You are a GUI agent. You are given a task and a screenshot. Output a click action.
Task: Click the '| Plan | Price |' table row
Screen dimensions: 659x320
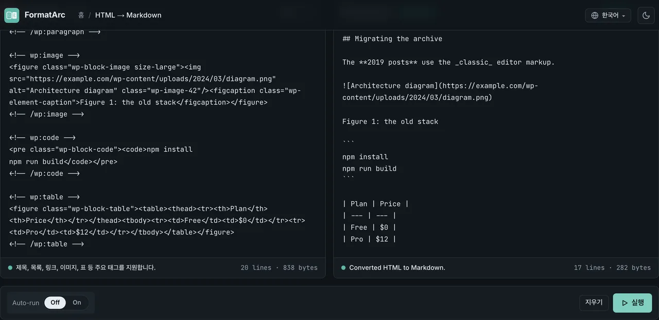click(x=376, y=204)
